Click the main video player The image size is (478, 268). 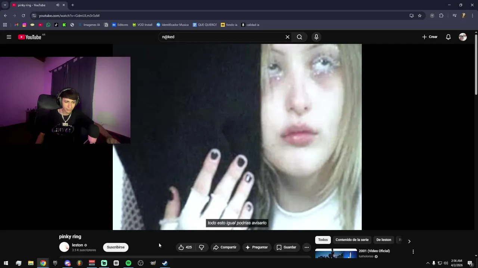click(x=237, y=137)
